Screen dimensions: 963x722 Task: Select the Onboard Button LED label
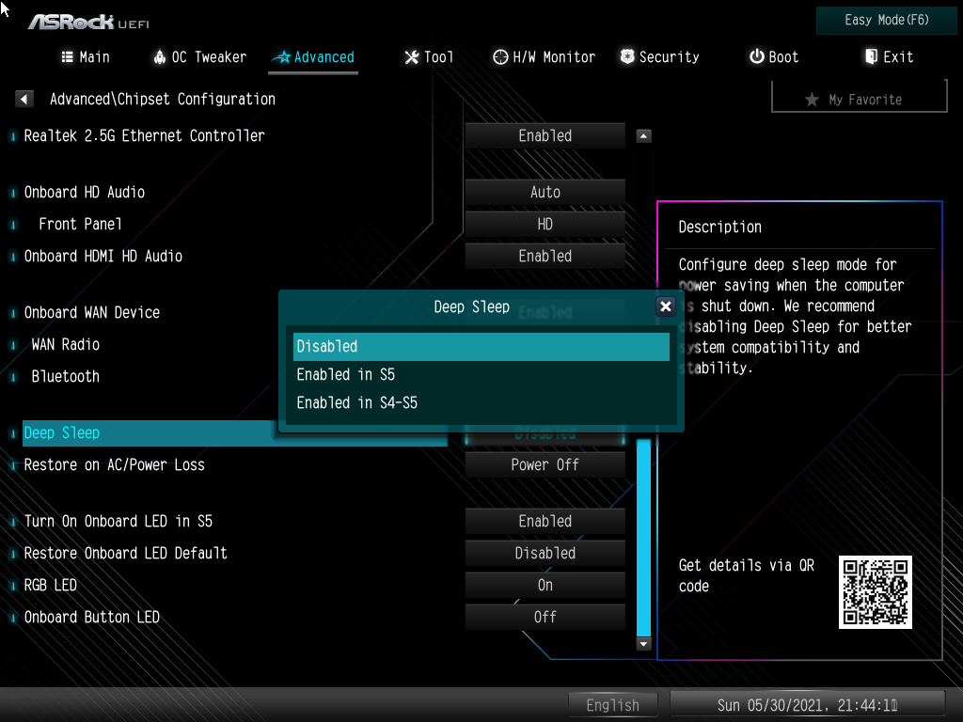[92, 617]
